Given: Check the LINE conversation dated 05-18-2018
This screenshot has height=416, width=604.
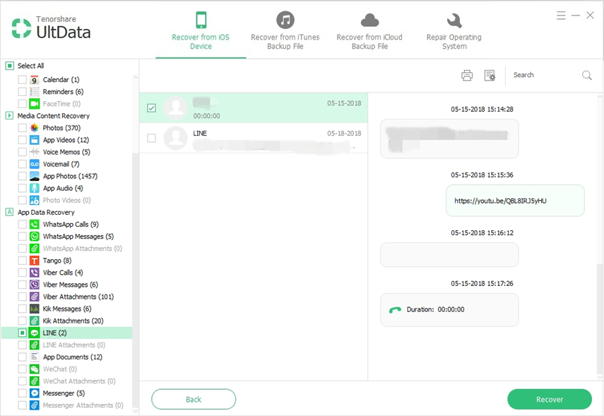Looking at the screenshot, I should pyautogui.click(x=151, y=138).
